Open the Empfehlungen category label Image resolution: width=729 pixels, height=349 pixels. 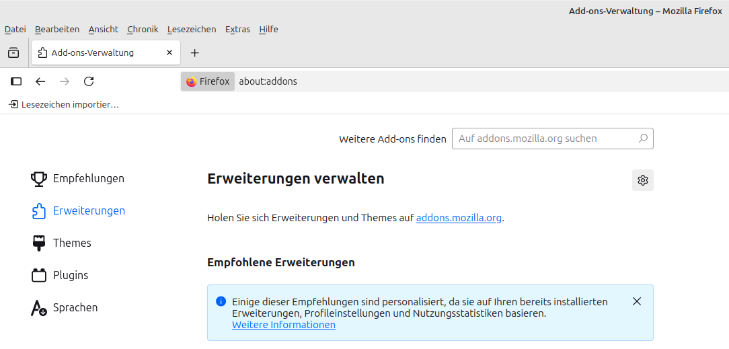[89, 178]
